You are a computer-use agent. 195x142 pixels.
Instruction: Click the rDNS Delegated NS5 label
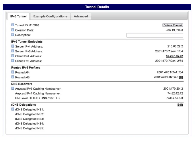pos(30,128)
